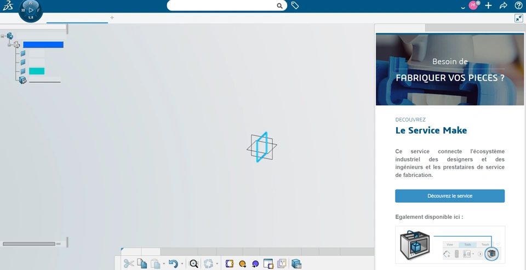
Task: Collapse the 3D part tree node
Action: pos(9,44)
